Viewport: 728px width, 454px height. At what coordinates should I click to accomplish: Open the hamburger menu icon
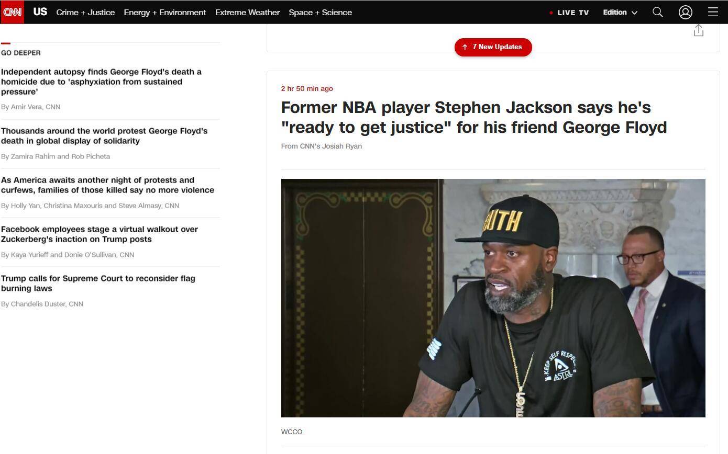click(x=713, y=12)
